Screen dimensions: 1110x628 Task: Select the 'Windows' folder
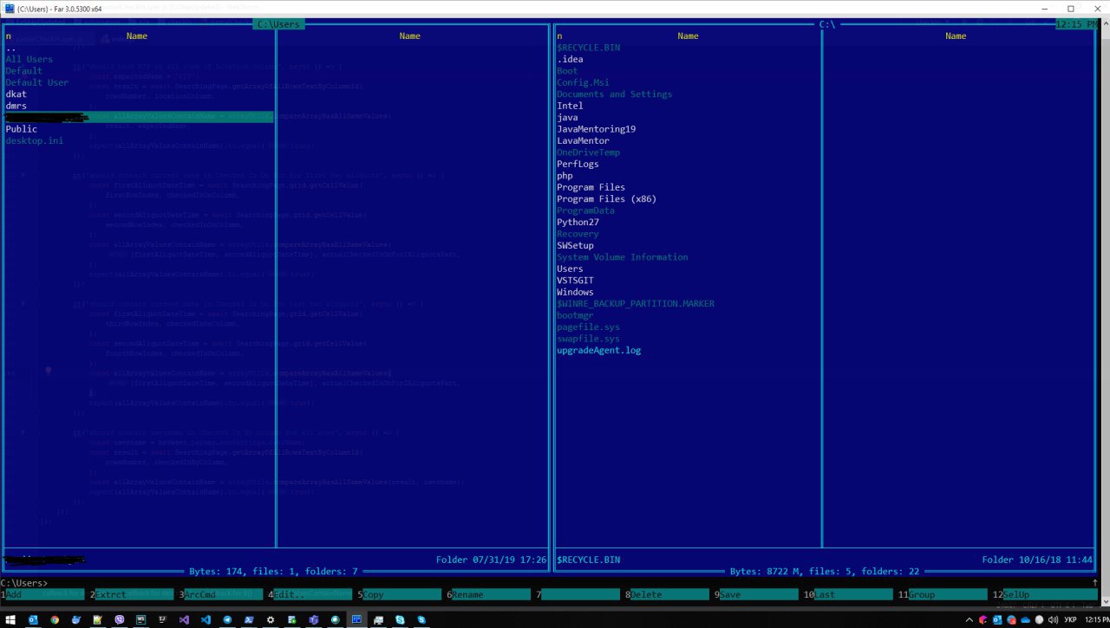pyautogui.click(x=575, y=292)
